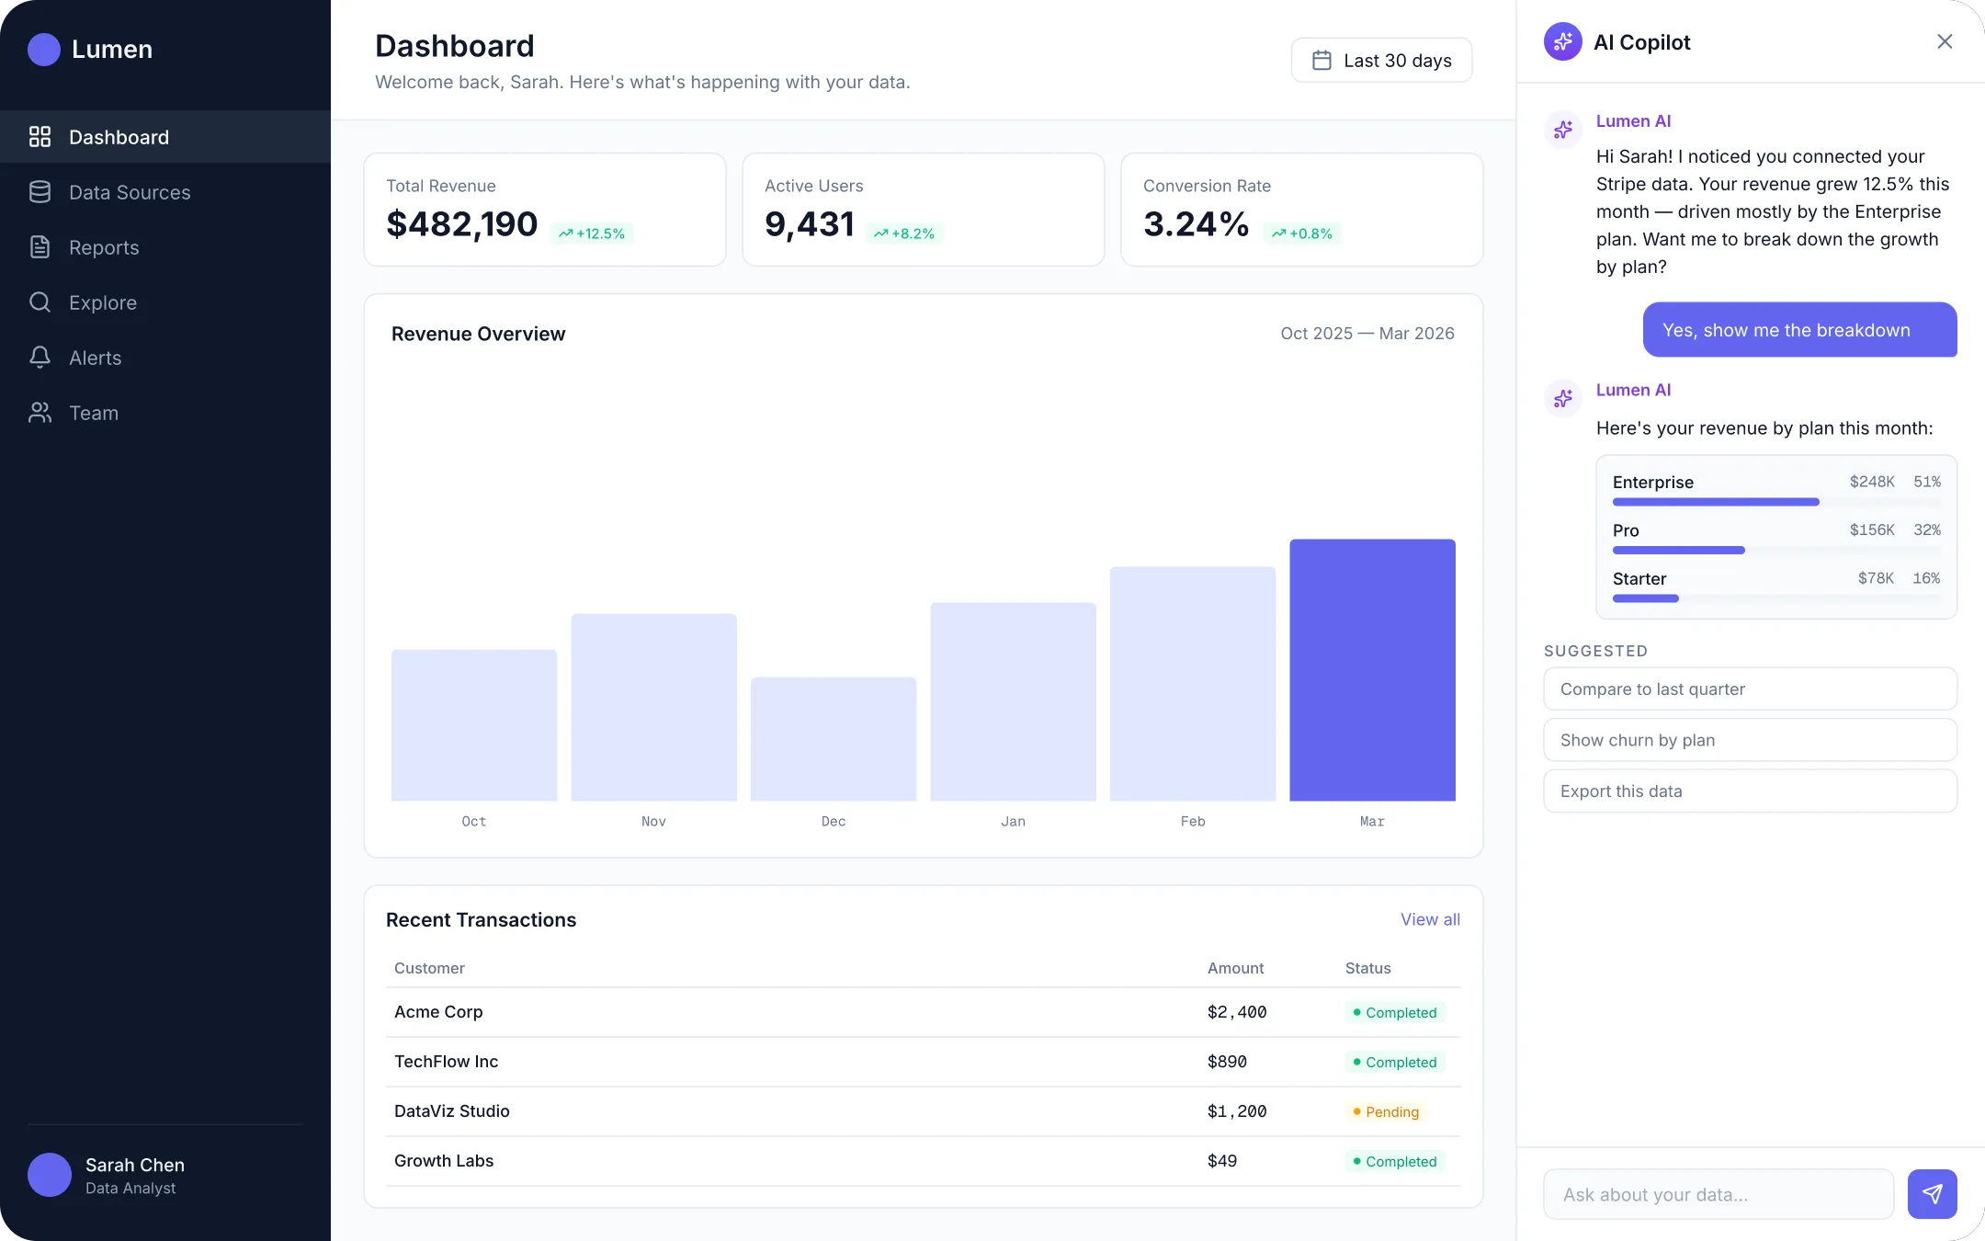The height and width of the screenshot is (1241, 1985).
Task: Click the Feb revenue bar
Action: [x=1193, y=684]
